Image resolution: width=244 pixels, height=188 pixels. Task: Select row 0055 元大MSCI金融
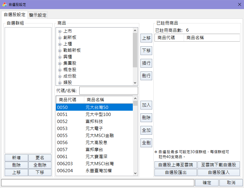click(94, 136)
